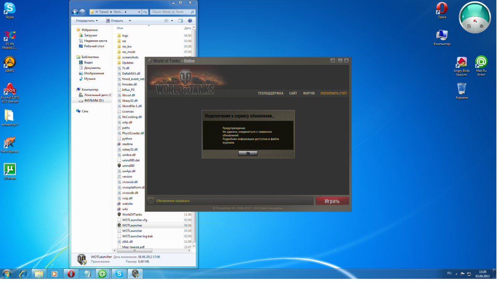Screen dimensions: 499x283
Task: Open the Opera browser desktop icon
Action: pyautogui.click(x=442, y=8)
